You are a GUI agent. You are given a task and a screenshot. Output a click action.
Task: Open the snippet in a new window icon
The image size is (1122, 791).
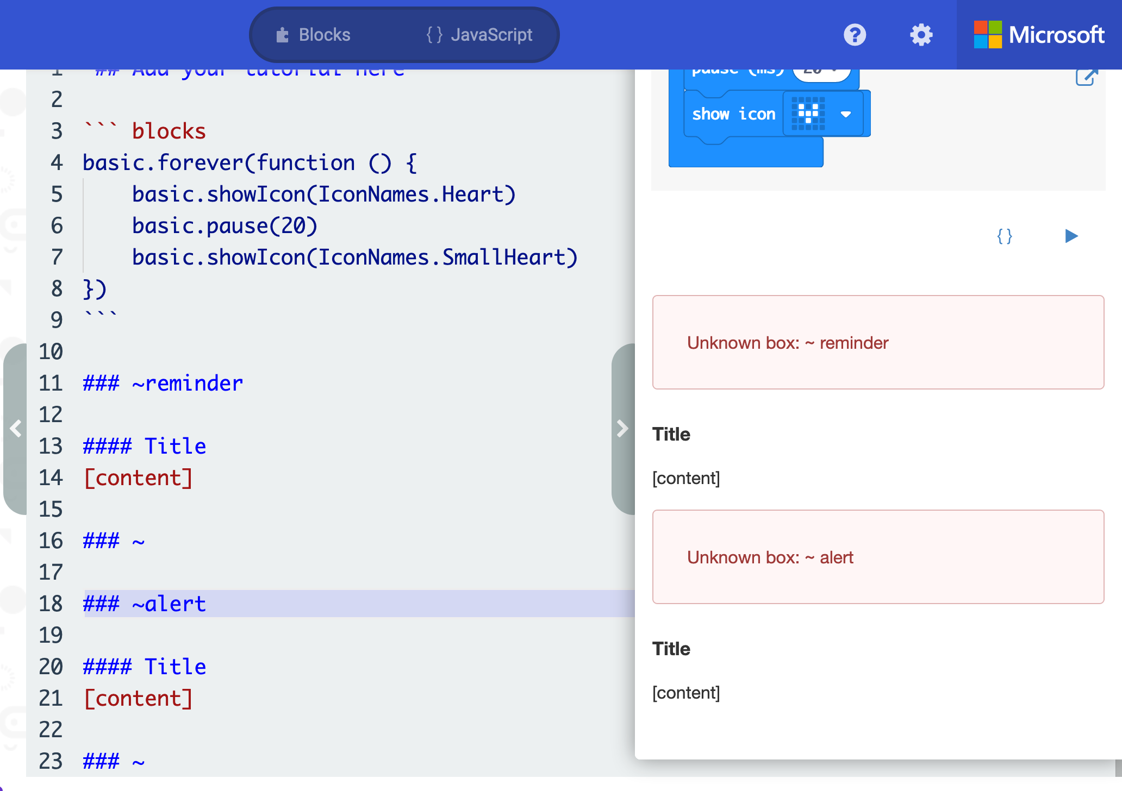1087,77
